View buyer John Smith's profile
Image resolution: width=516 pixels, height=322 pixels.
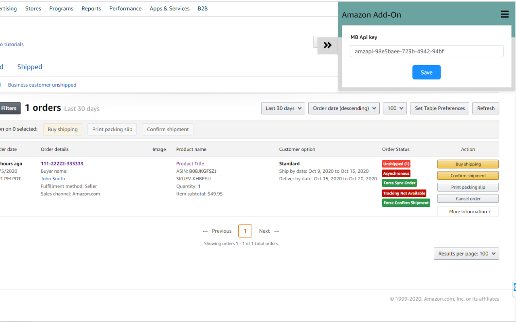coord(52,178)
